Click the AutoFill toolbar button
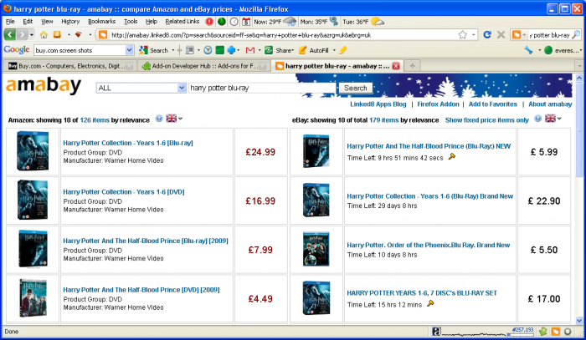 pos(314,50)
